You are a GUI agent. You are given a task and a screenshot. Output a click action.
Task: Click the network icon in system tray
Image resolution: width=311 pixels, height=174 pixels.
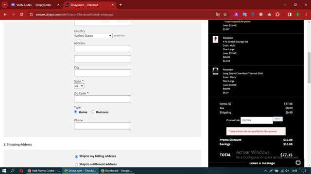point(282,171)
